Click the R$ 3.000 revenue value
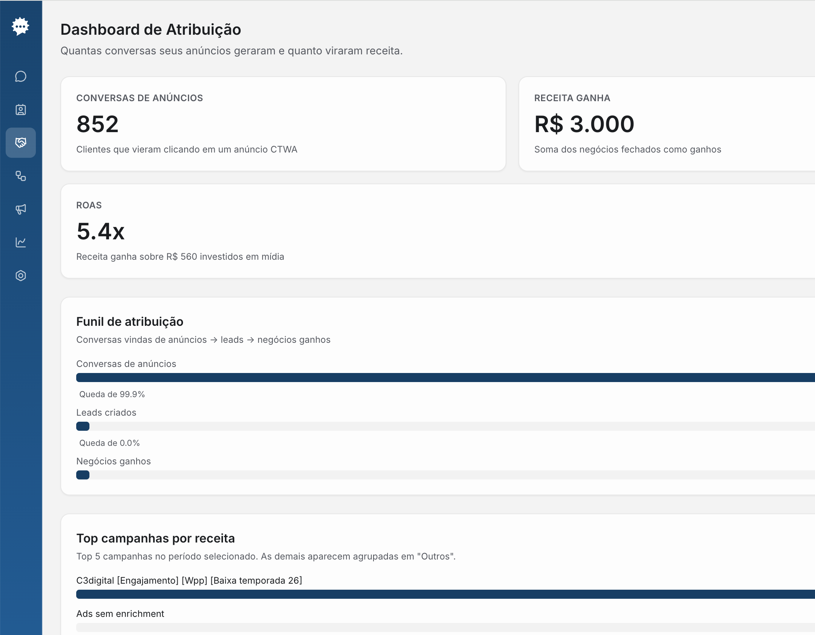815x635 pixels. [584, 124]
